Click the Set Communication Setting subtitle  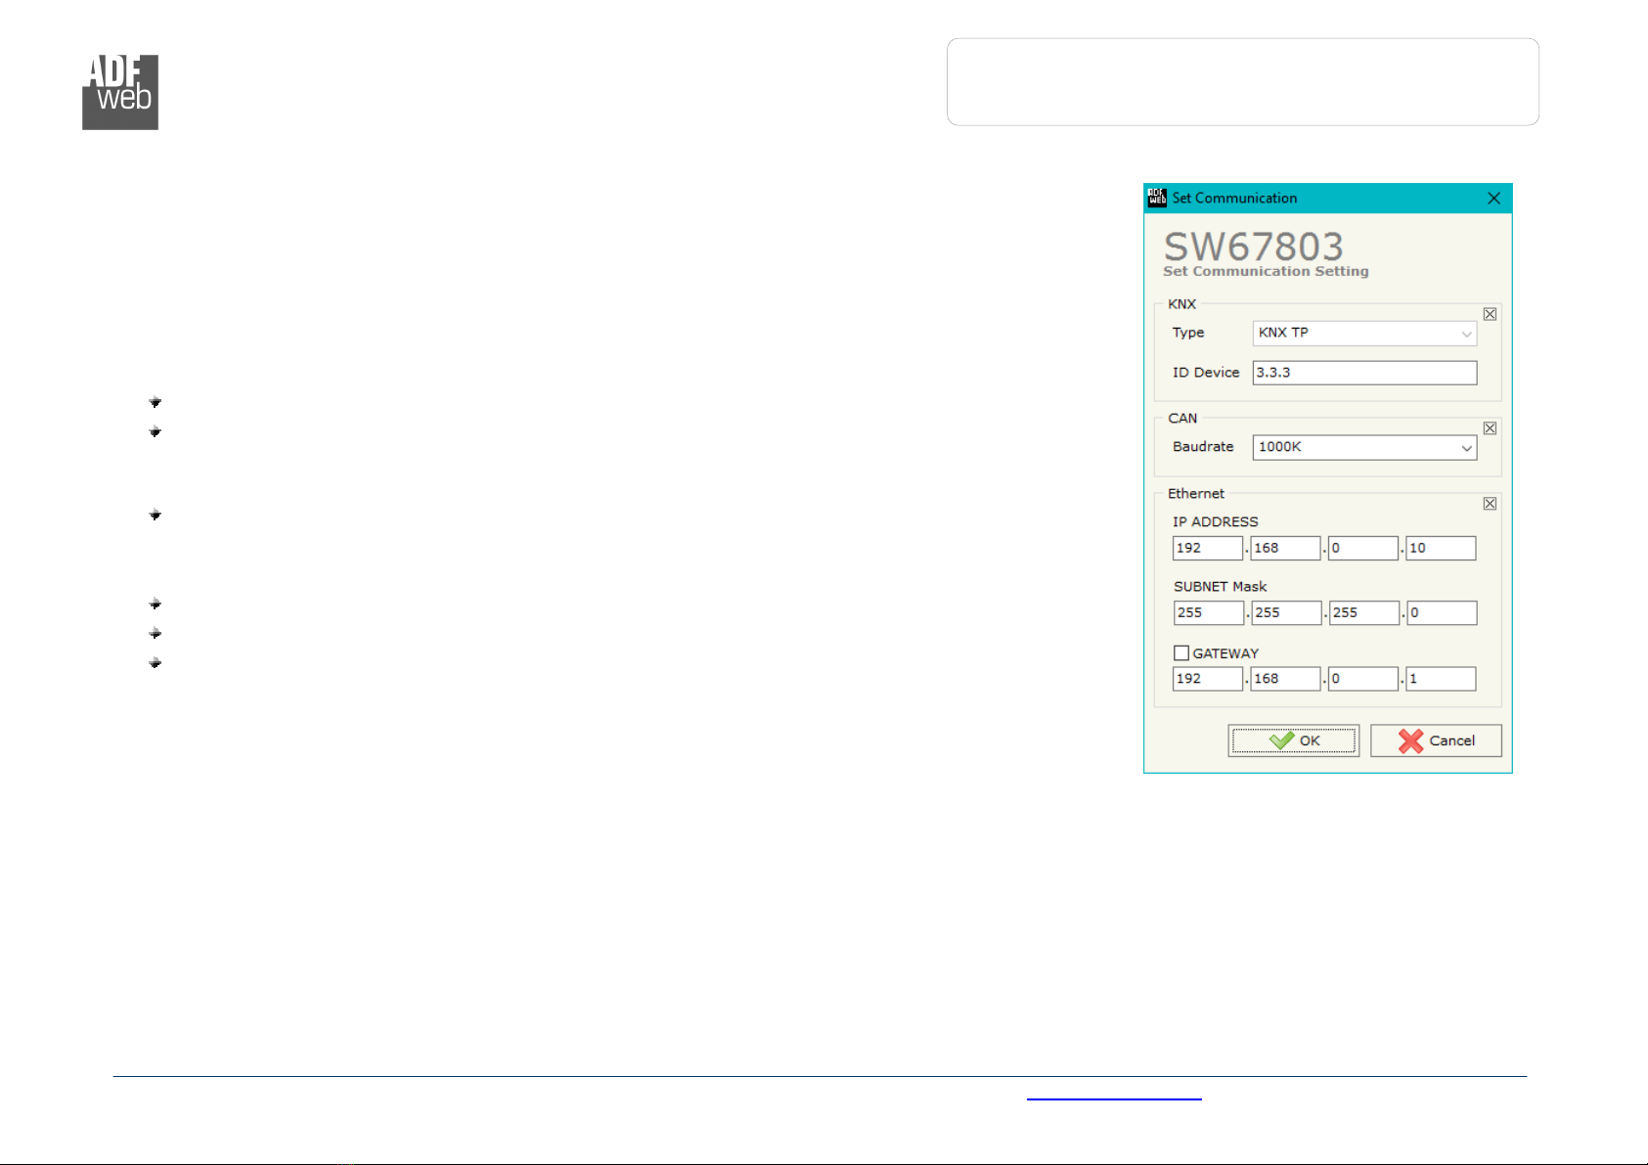click(1266, 271)
